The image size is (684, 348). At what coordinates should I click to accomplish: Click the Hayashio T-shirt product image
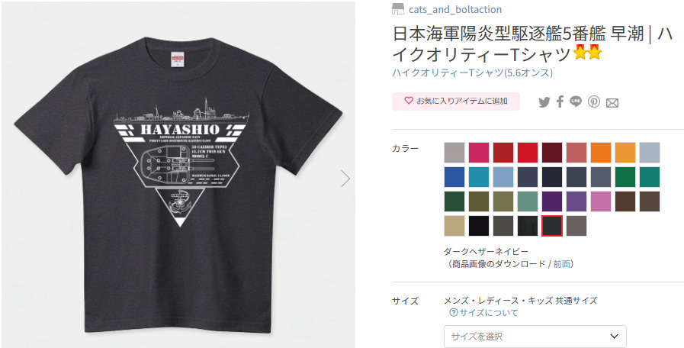[x=178, y=175]
